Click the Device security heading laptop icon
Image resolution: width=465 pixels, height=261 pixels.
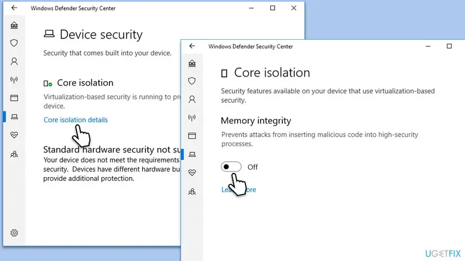point(49,34)
